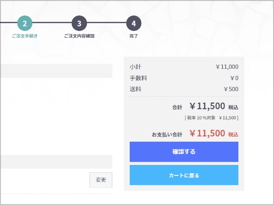The height and width of the screenshot is (205, 274).
Task: Click the step 3 circle indicator
Action: (x=79, y=23)
